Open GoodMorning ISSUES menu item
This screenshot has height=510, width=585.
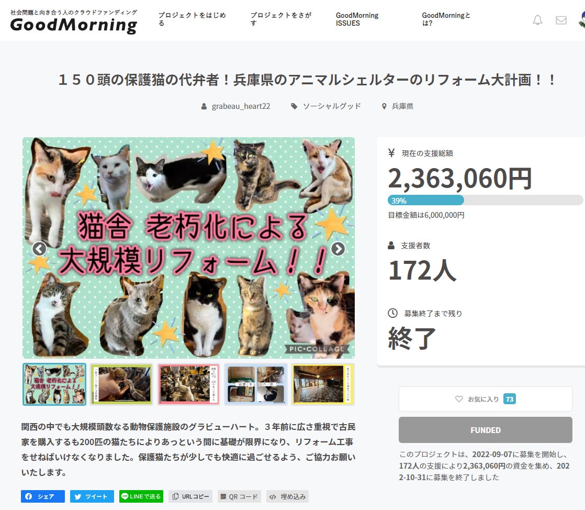[x=357, y=19]
